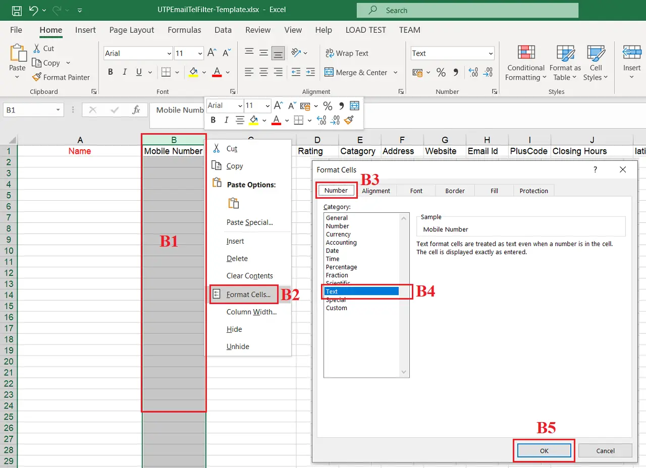Click the Undo arrow icon

coord(33,10)
